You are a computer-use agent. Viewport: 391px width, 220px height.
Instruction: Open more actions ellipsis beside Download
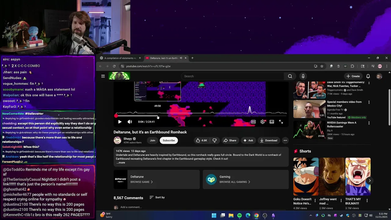click(x=285, y=140)
